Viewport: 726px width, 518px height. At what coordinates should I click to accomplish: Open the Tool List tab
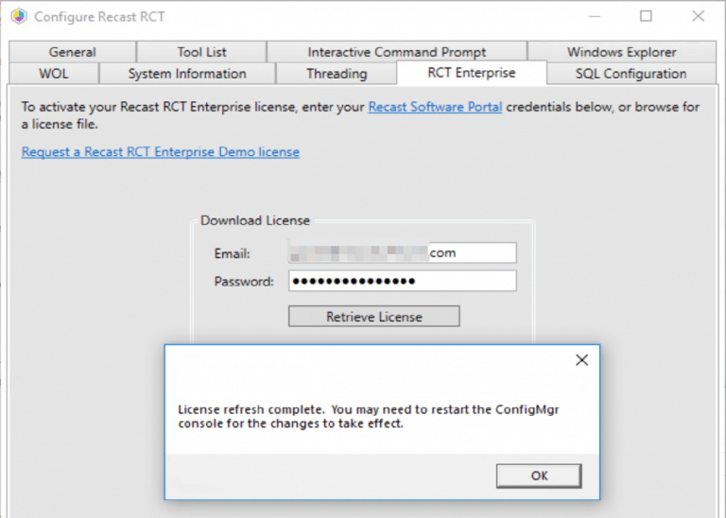[201, 52]
